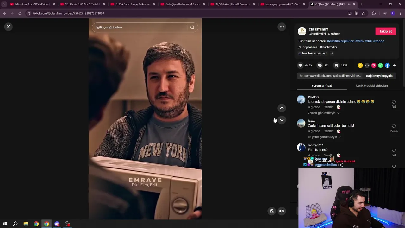Screen dimensions: 405x228
Task: Like ProBorz's comment with its heart
Action: pyautogui.click(x=394, y=102)
